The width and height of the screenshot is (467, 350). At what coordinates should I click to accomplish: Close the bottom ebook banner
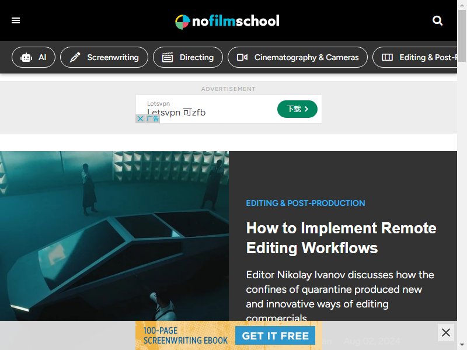[x=446, y=332]
